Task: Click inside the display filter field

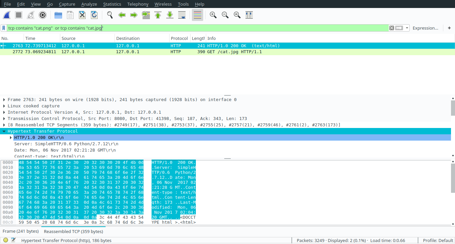Action: [x=198, y=28]
